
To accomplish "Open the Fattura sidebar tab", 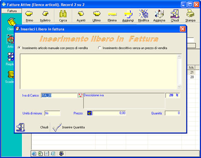I will click(12, 11).
